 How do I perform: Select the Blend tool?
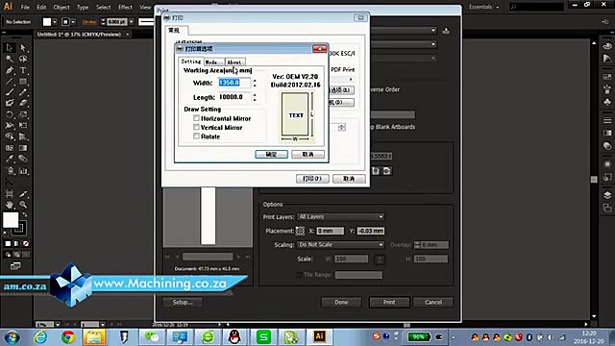tap(23, 159)
